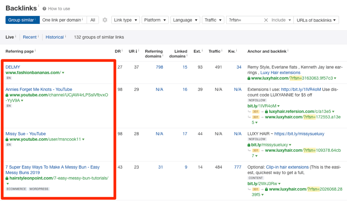Select the Group similar mode
Viewport: 347px width, 201px height.
[x=22, y=20]
